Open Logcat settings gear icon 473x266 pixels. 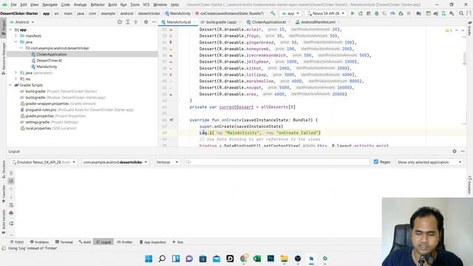click(455, 151)
